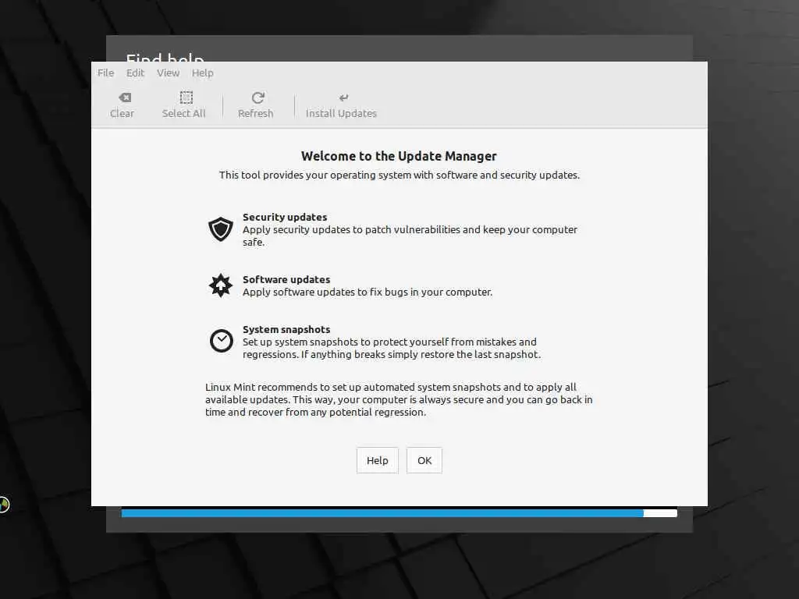The height and width of the screenshot is (599, 799).
Task: Open the Edit menu
Action: point(135,73)
